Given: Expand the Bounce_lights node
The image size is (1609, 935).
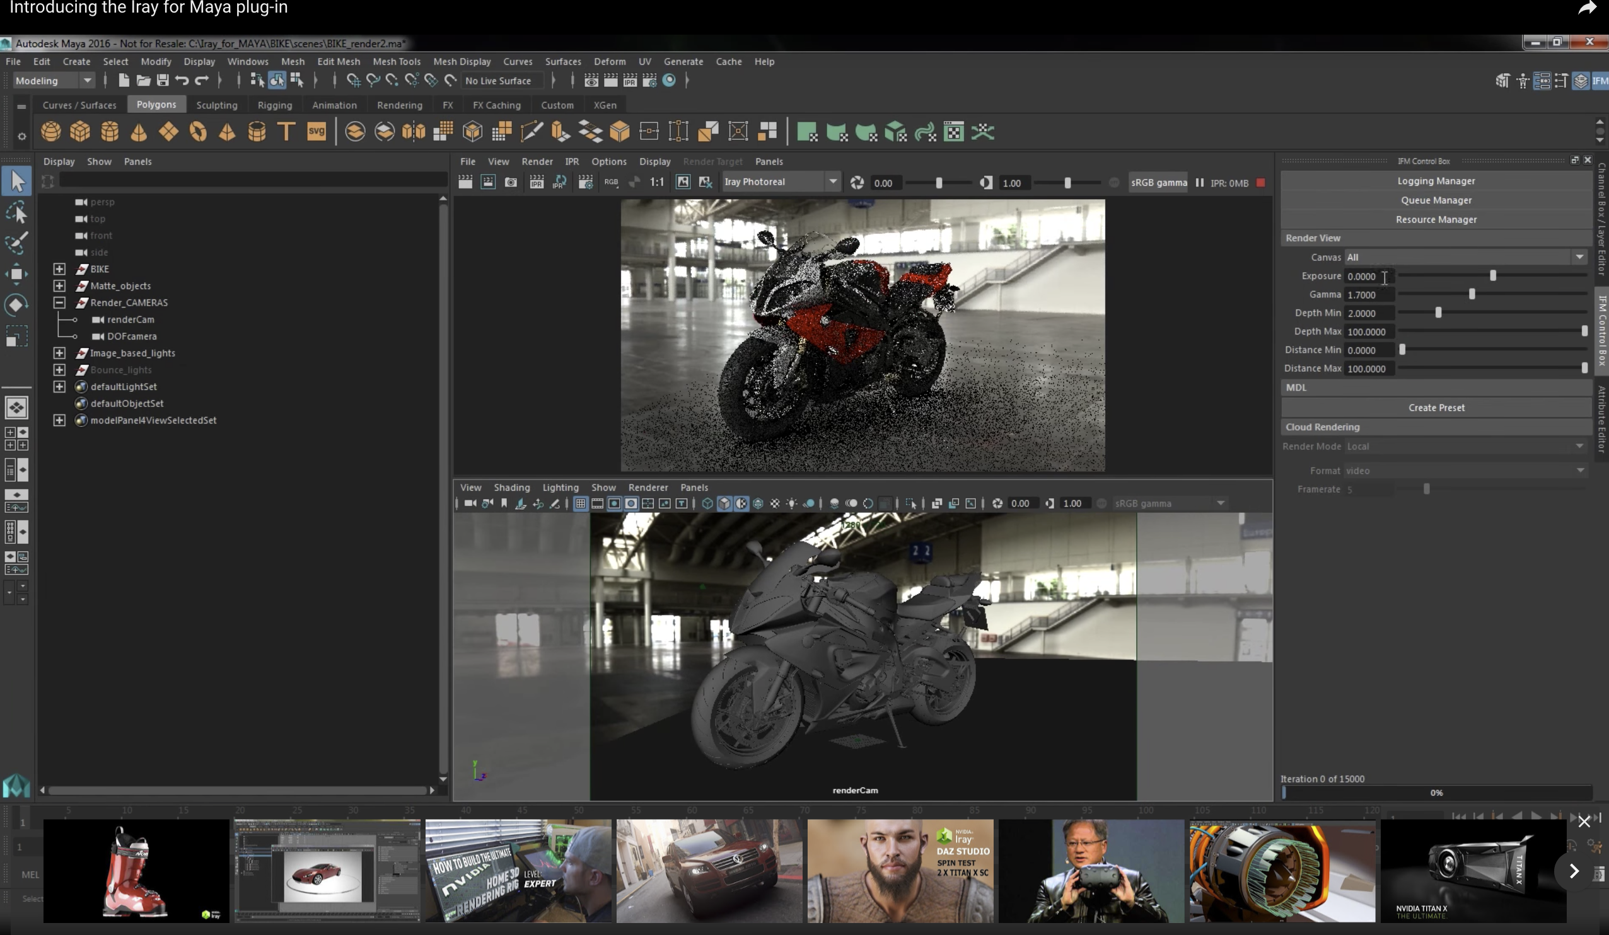Looking at the screenshot, I should pos(59,370).
